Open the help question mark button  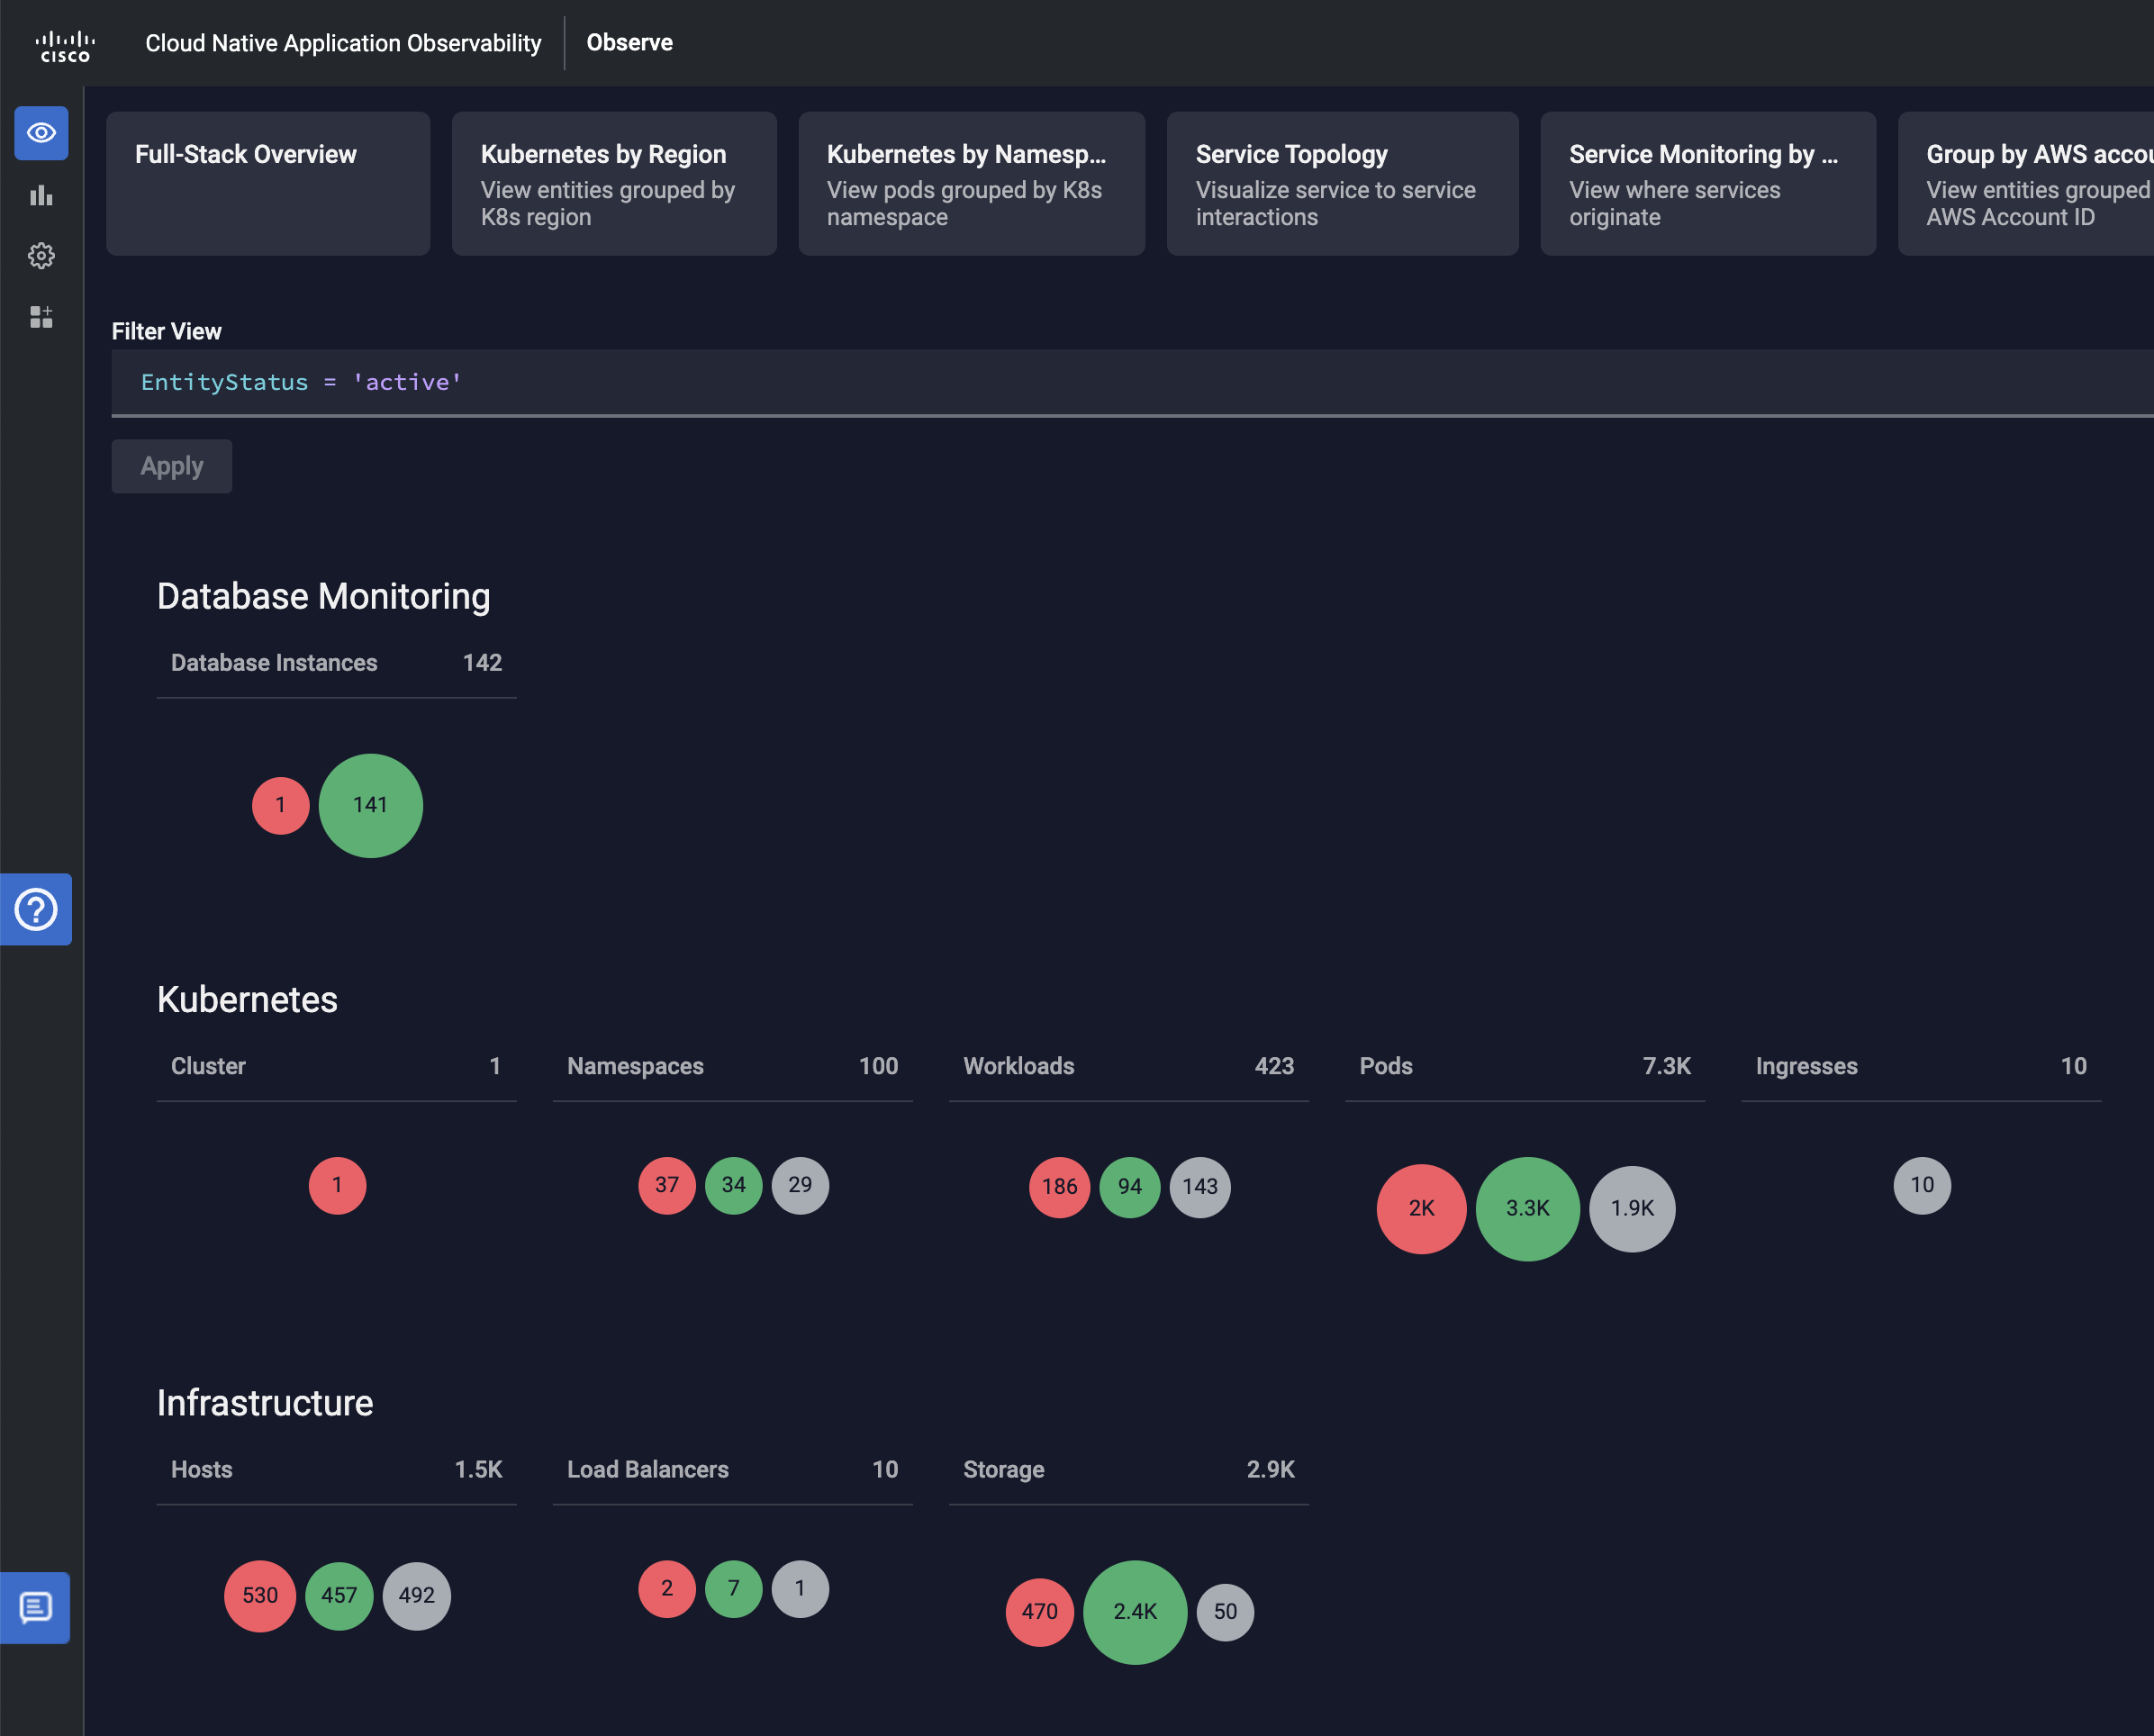pyautogui.click(x=36, y=909)
